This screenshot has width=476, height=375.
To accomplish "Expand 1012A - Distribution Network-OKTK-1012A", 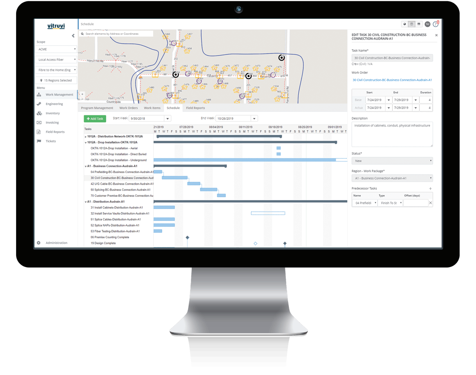I will tap(87, 136).
